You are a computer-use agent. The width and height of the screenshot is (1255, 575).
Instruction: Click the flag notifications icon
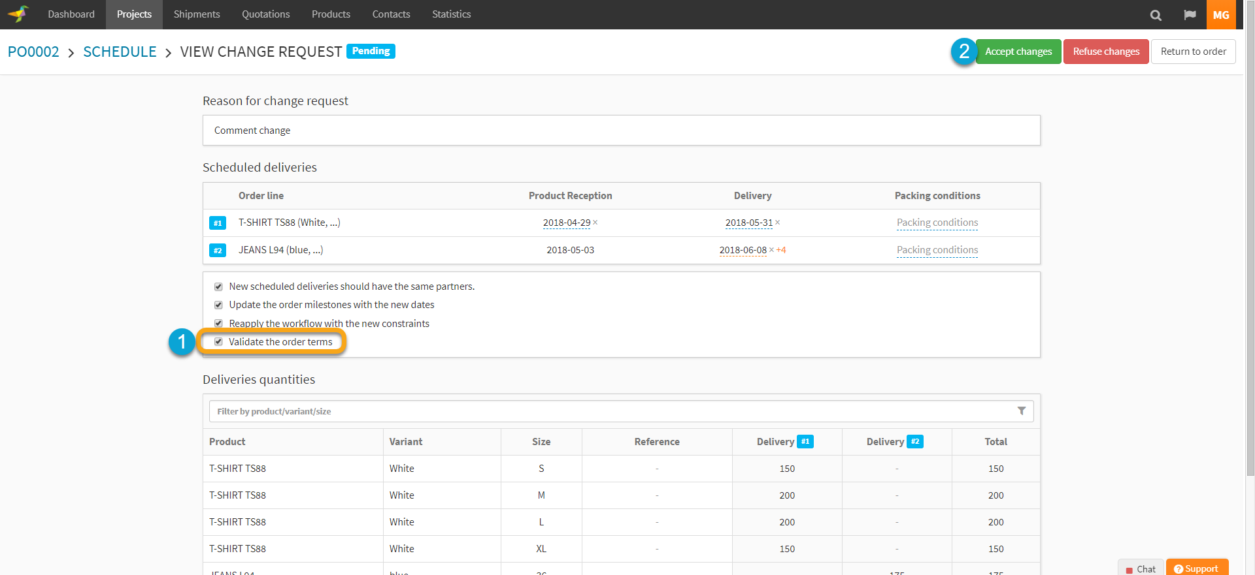click(x=1190, y=15)
